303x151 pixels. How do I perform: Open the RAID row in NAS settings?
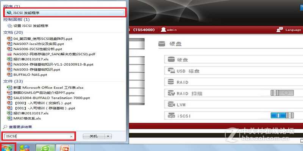click(233, 82)
